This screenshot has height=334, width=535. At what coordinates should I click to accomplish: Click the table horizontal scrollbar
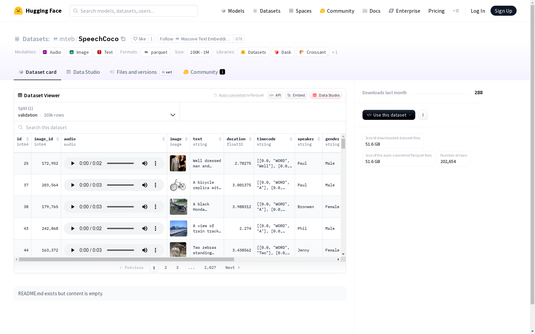(x=126, y=260)
